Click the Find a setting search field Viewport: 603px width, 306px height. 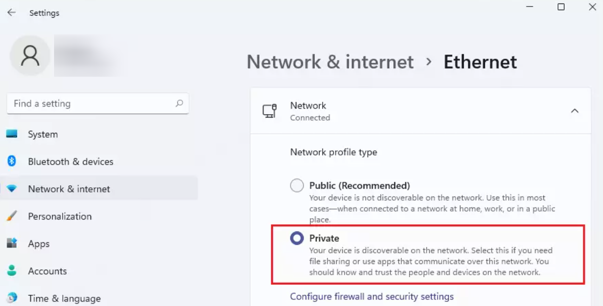coord(91,104)
